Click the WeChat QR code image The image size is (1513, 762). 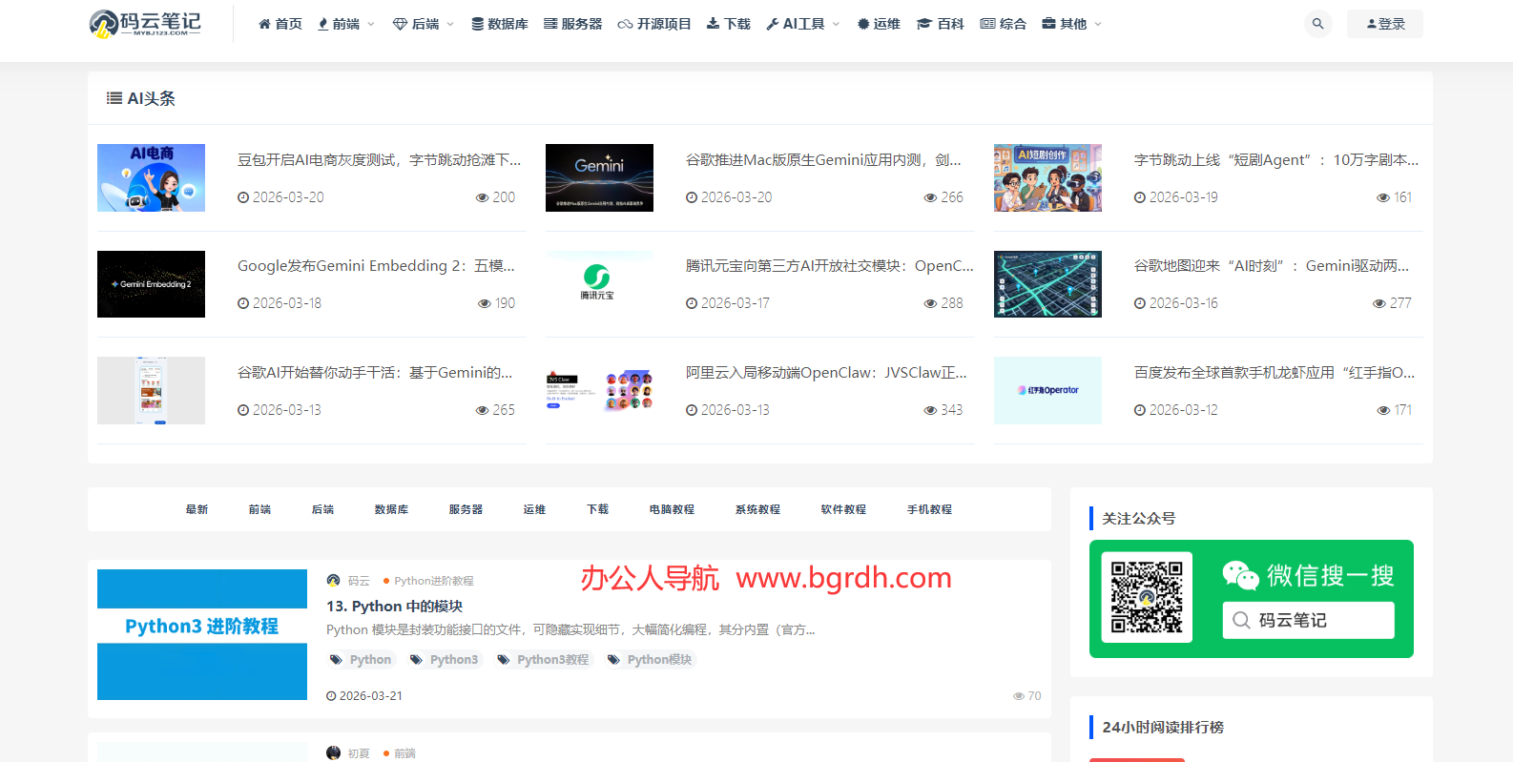pyautogui.click(x=1147, y=597)
